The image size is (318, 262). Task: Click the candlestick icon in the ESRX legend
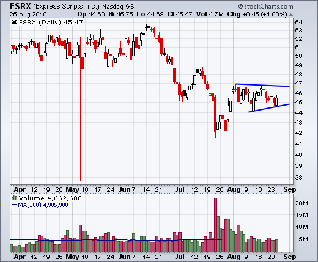[x=14, y=22]
